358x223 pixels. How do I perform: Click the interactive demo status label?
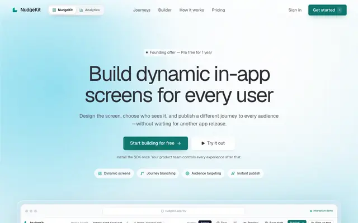point(321,211)
